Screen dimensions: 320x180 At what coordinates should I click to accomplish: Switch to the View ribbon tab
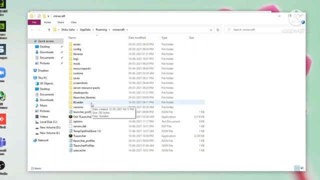tap(73, 22)
